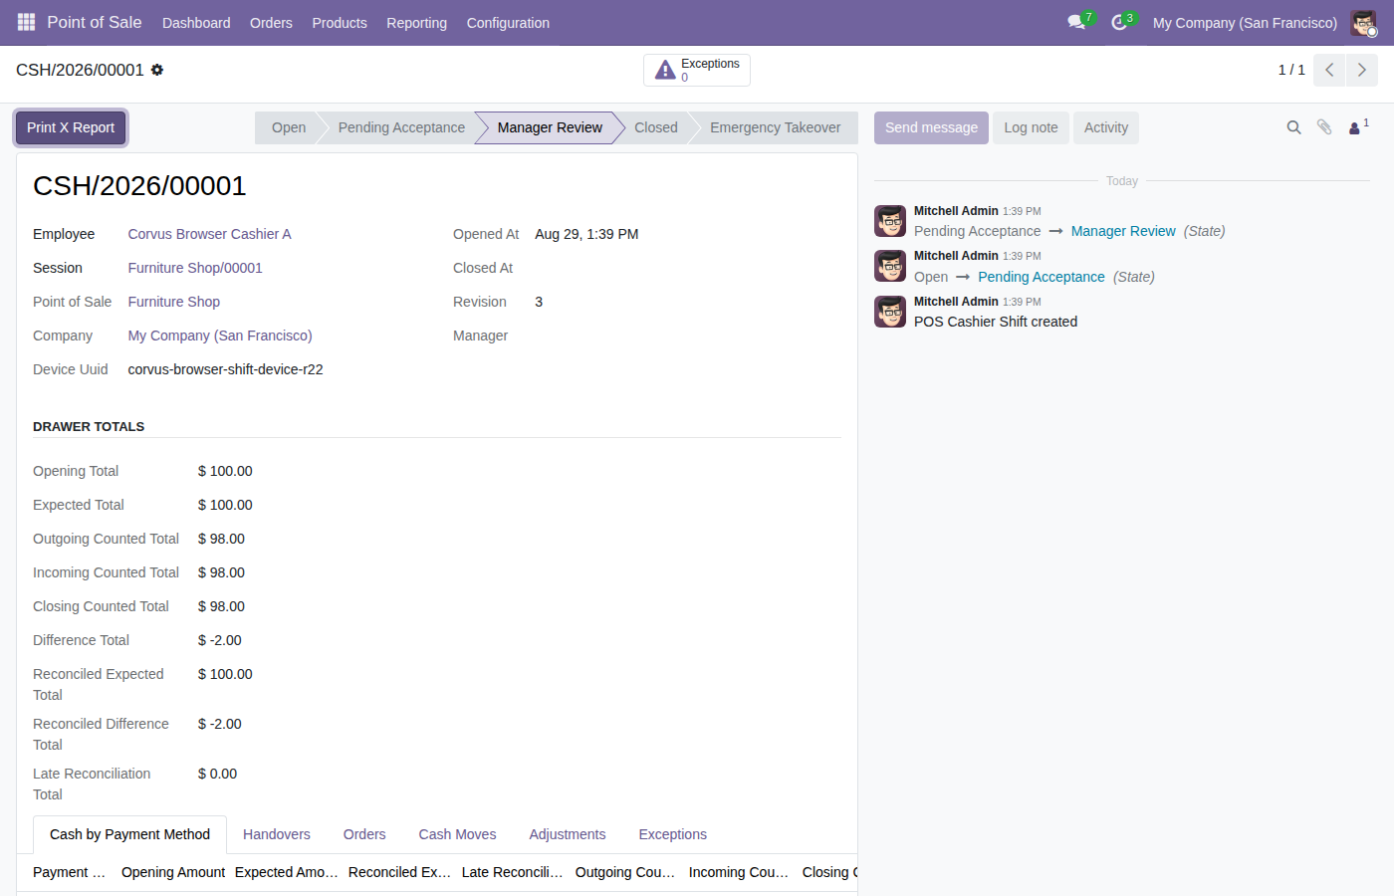Viewport: 1394px width, 896px height.
Task: Select the Emergency Takeover status stage
Action: [x=776, y=127]
